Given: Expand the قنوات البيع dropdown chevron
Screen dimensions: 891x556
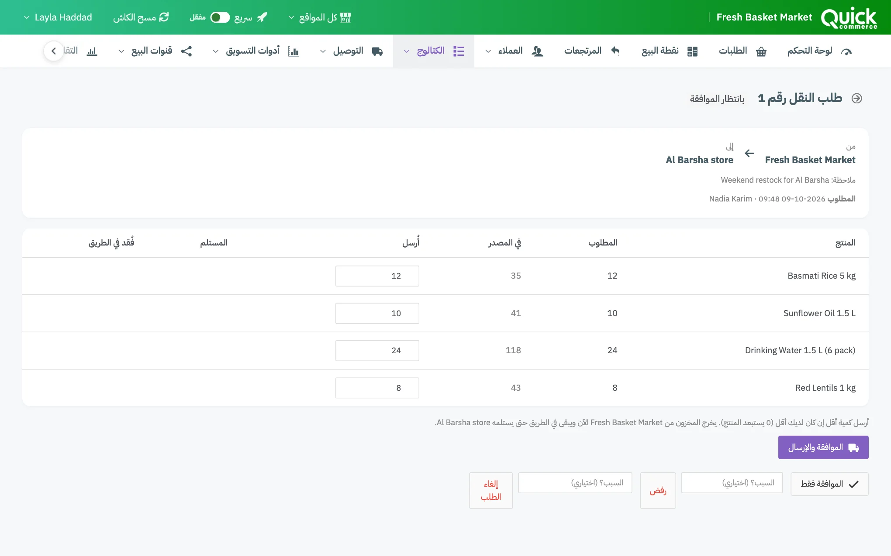Looking at the screenshot, I should tap(121, 51).
